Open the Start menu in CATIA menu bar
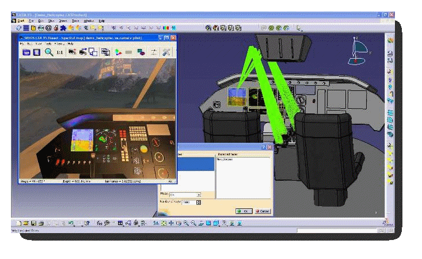Image resolution: width=422 pixels, height=259 pixels. coord(21,20)
